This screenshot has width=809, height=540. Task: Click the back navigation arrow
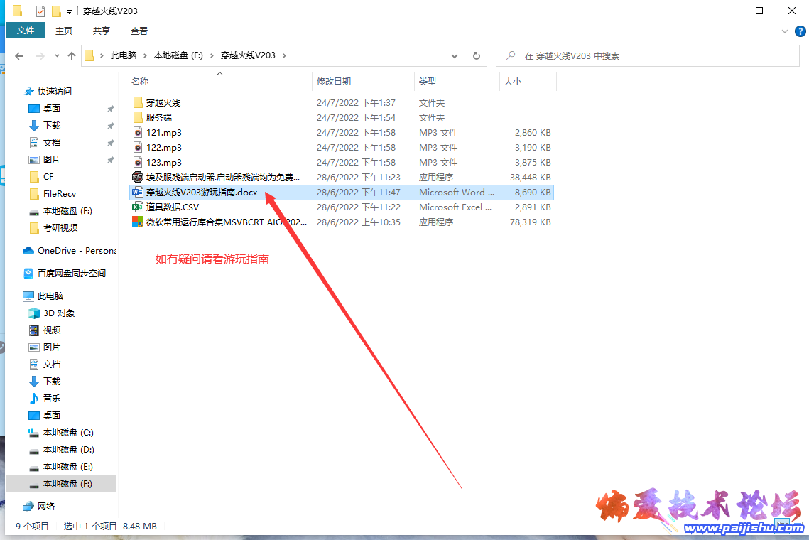point(19,56)
